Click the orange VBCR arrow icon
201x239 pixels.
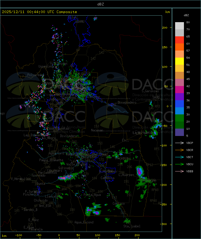(x=179, y=150)
